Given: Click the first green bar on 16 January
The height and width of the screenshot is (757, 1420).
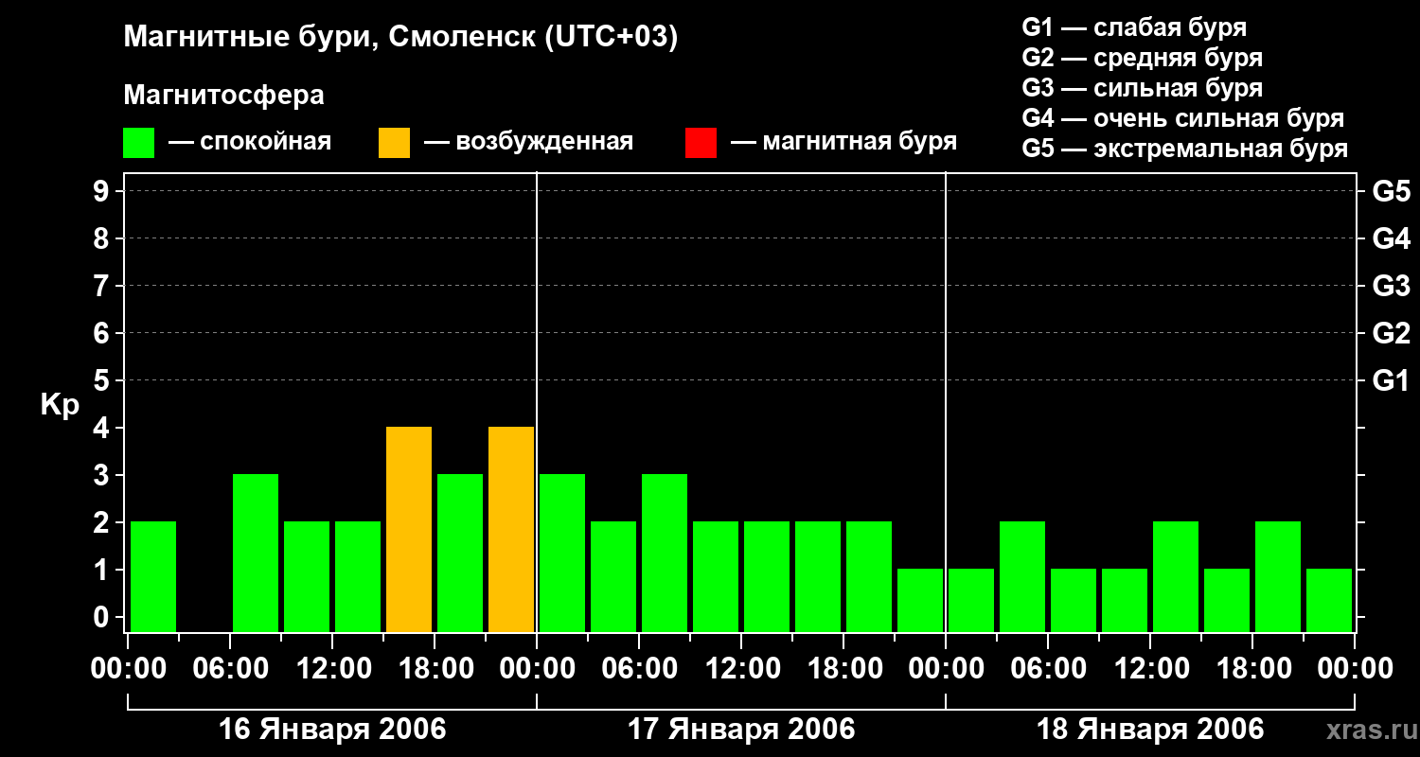Looking at the screenshot, I should tap(153, 576).
